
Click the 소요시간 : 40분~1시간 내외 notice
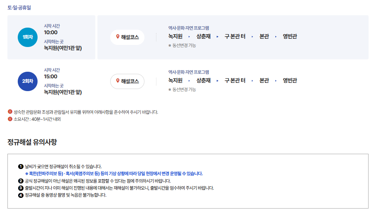(x=37, y=119)
